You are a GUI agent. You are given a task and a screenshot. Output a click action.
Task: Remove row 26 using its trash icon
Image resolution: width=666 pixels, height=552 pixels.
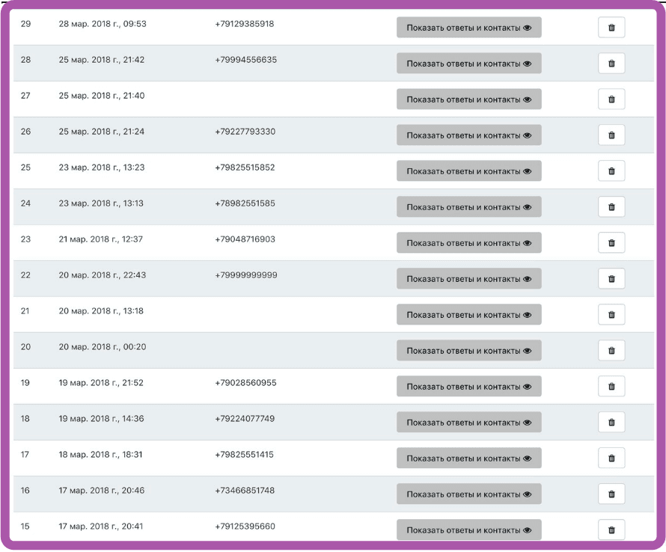pos(611,135)
